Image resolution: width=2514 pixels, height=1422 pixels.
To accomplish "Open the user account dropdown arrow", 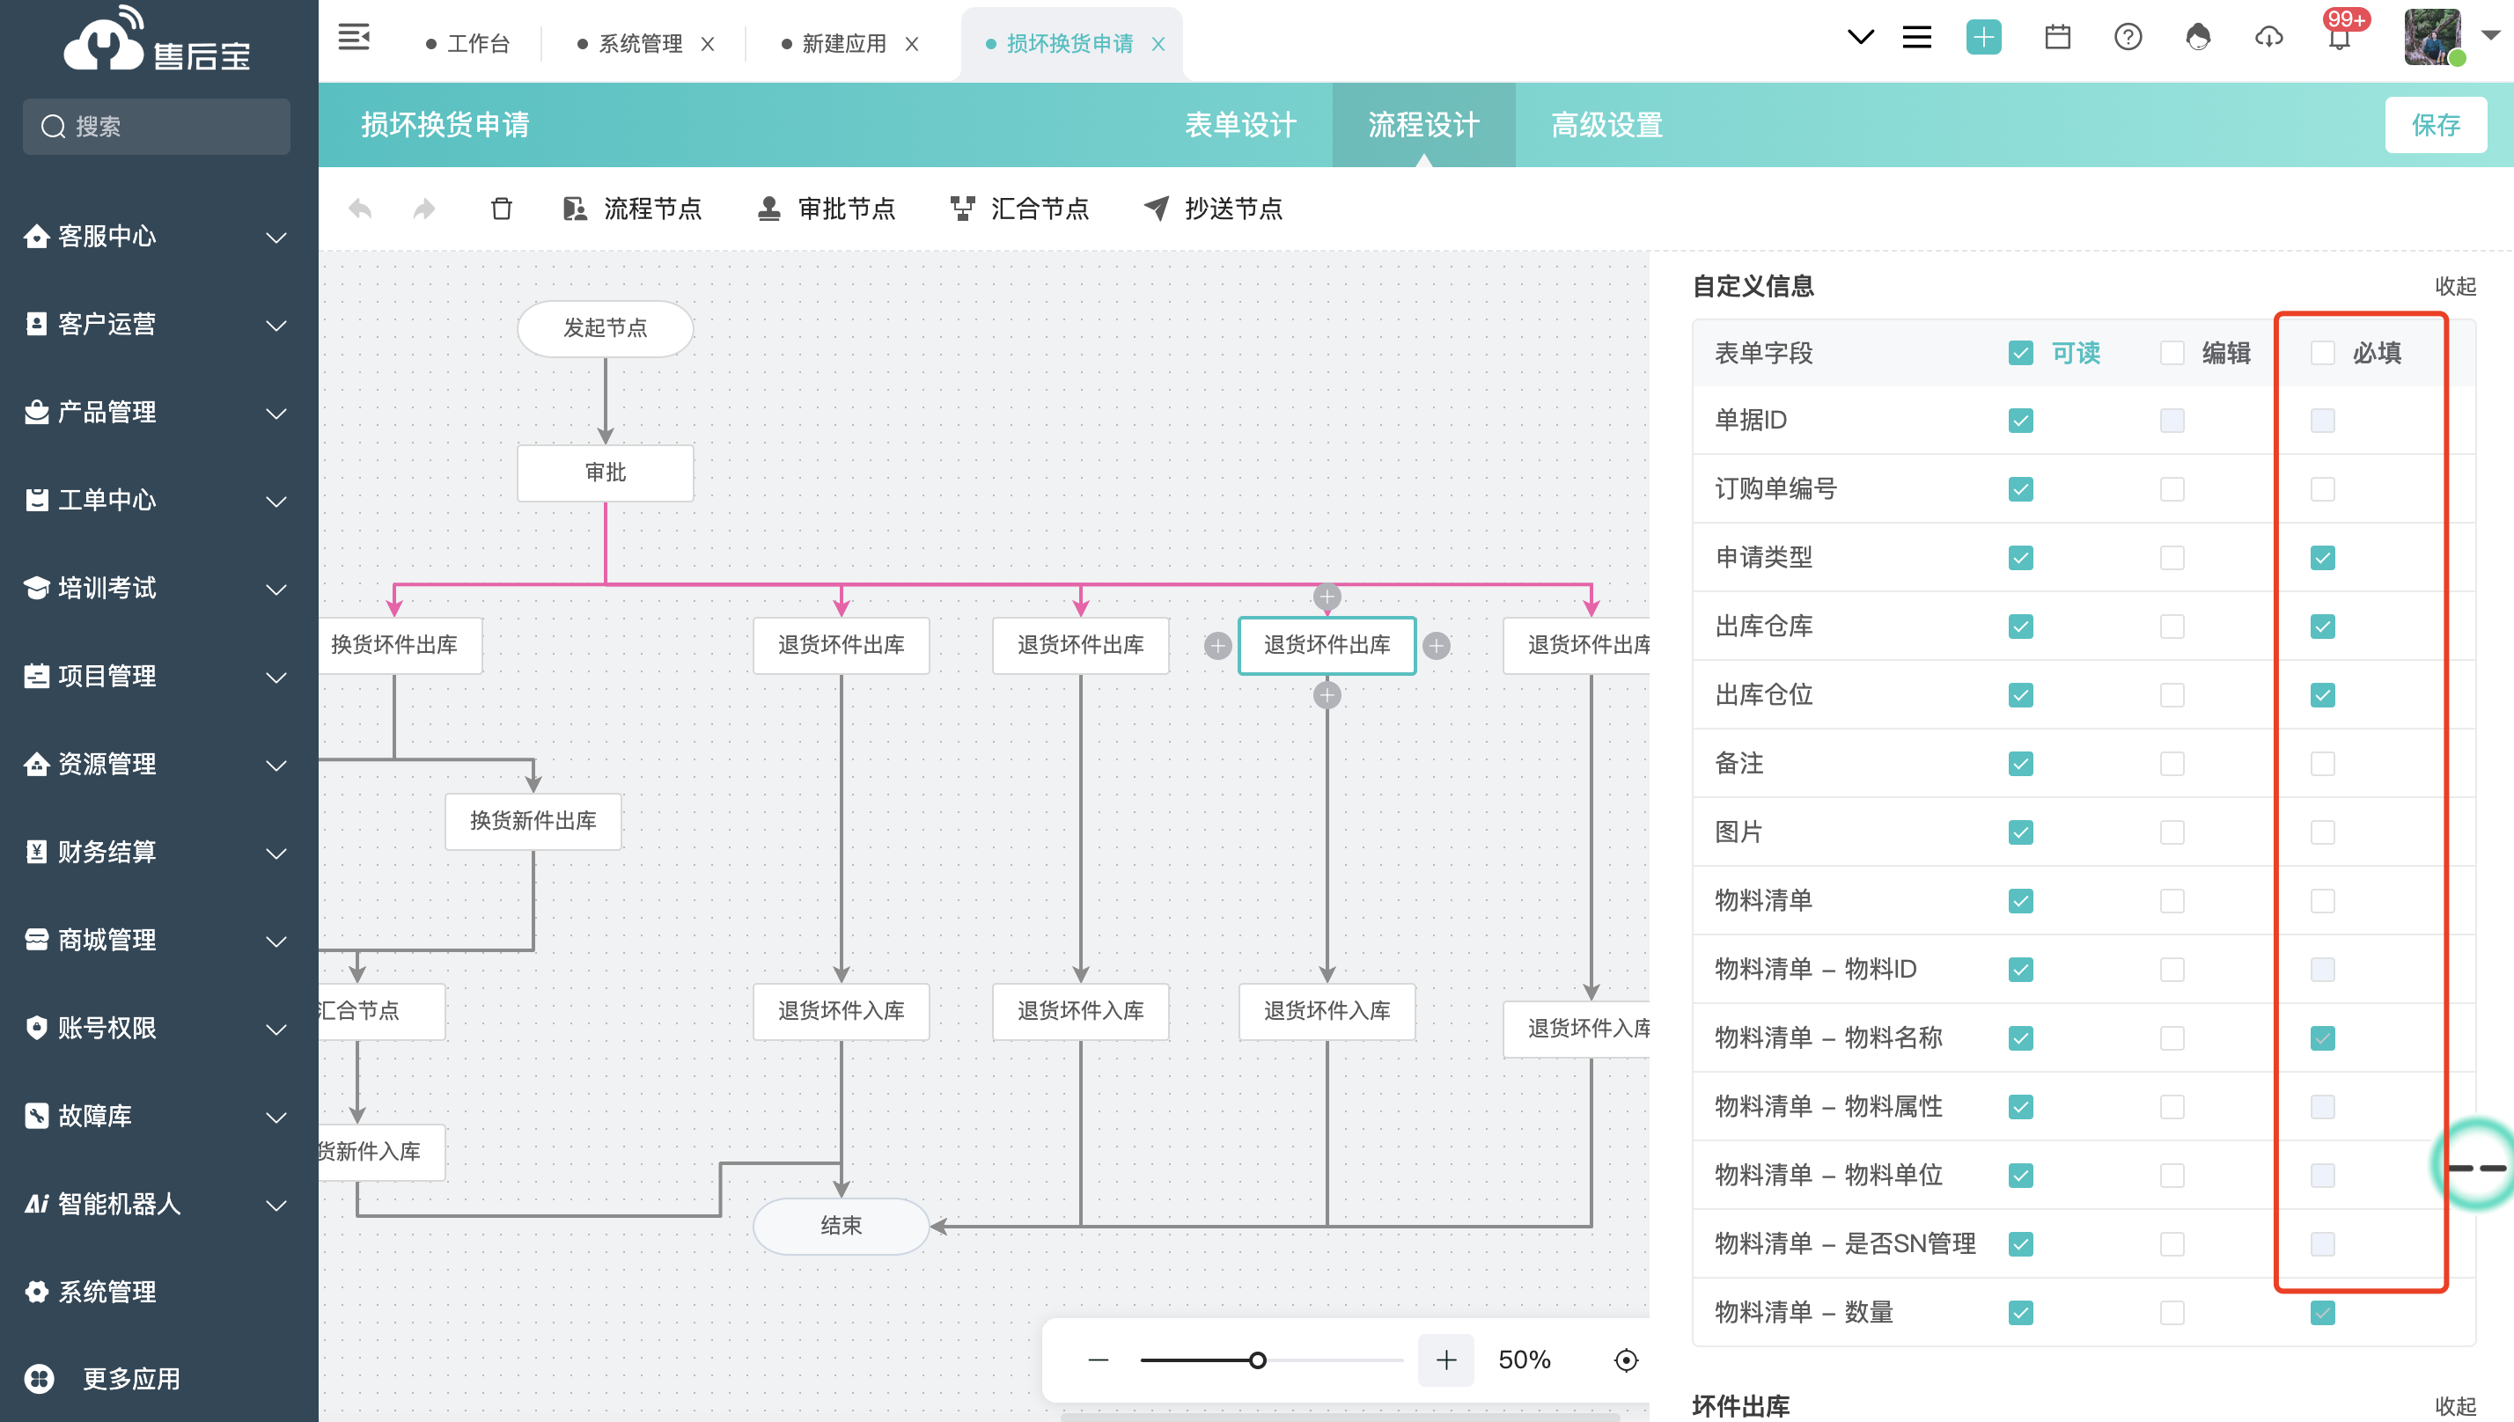I will [2490, 34].
